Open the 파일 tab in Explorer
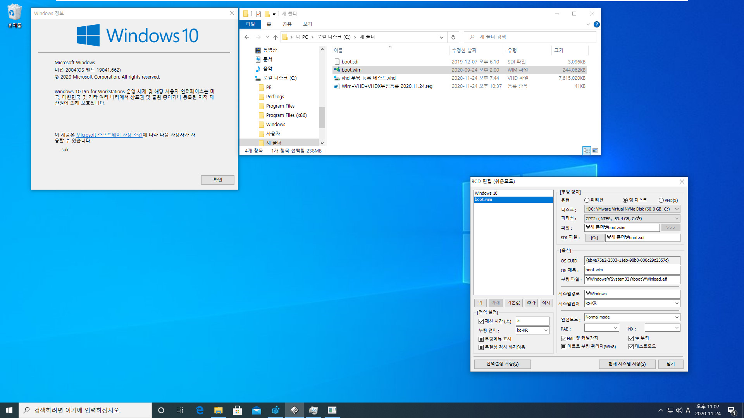The height and width of the screenshot is (418, 744). (x=250, y=24)
